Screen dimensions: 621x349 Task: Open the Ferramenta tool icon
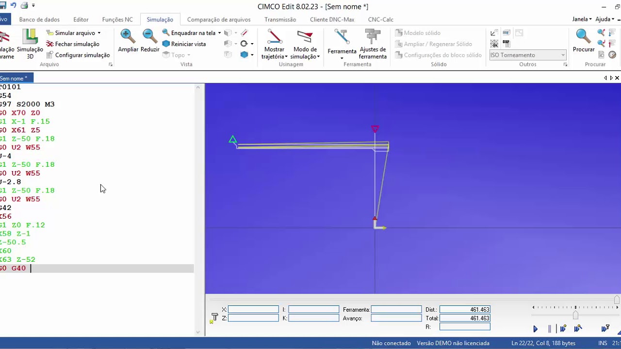tap(342, 37)
